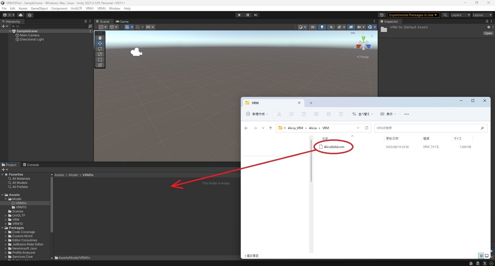The height and width of the screenshot is (266, 495).
Task: Open Hierarchy panel three-dot menu
Action: click(x=90, y=21)
